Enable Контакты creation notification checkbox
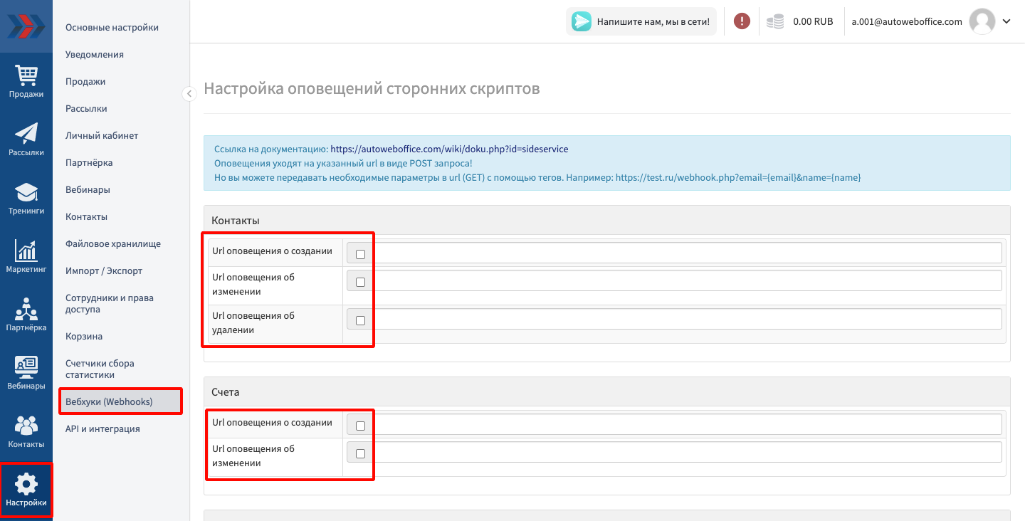The width and height of the screenshot is (1025, 521). (x=360, y=254)
